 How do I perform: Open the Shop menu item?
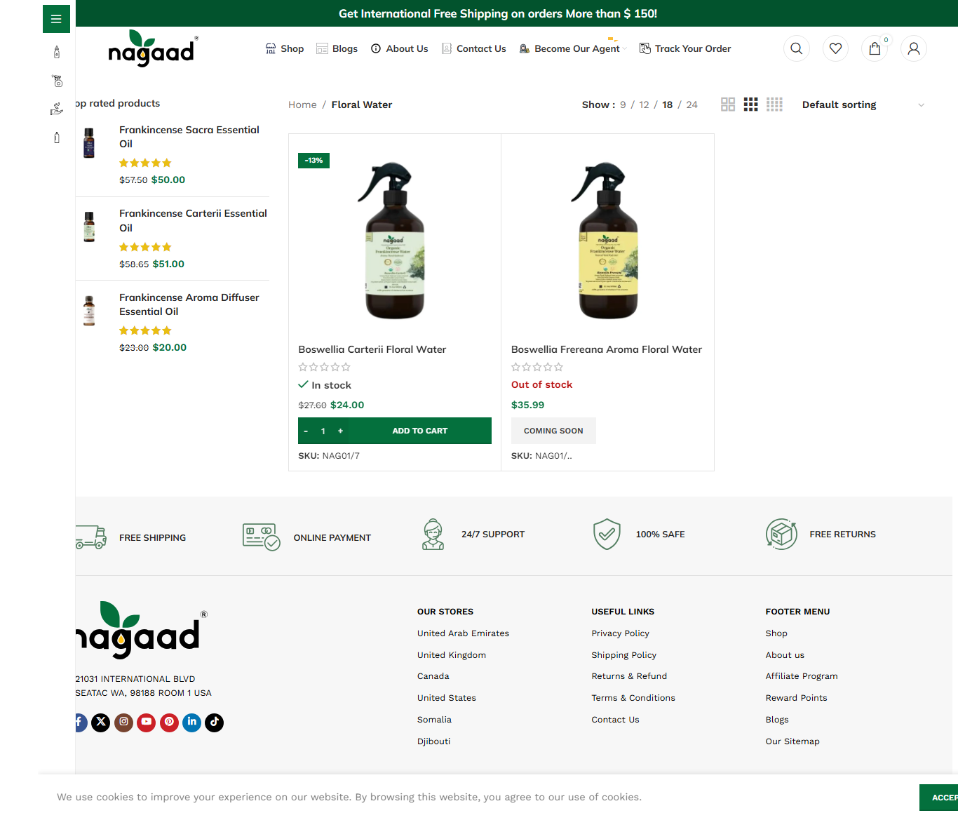tap(285, 48)
